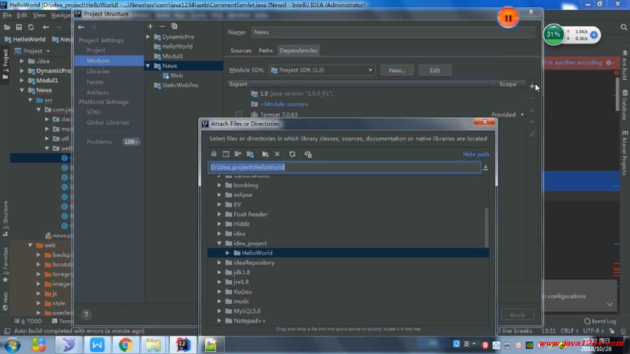Screen dimensions: 630x354
Task: Click the file path input field
Action: click(x=344, y=167)
